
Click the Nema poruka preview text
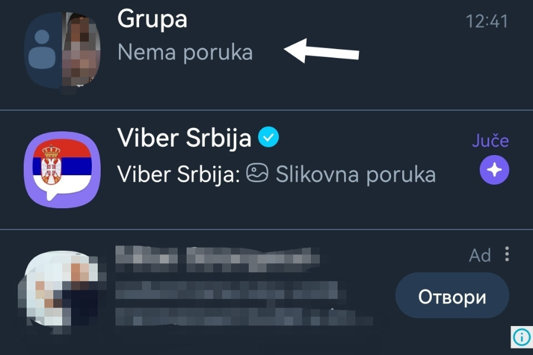pos(185,53)
